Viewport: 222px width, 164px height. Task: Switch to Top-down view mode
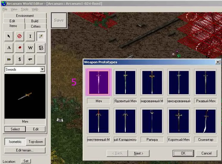(x=36, y=142)
